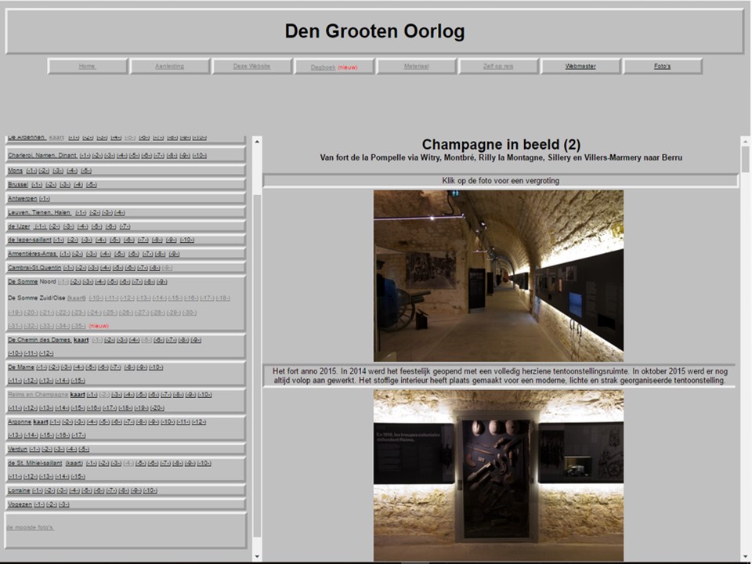Open the Armentières-Arras link
Image resolution: width=752 pixels, height=564 pixels.
(x=33, y=254)
